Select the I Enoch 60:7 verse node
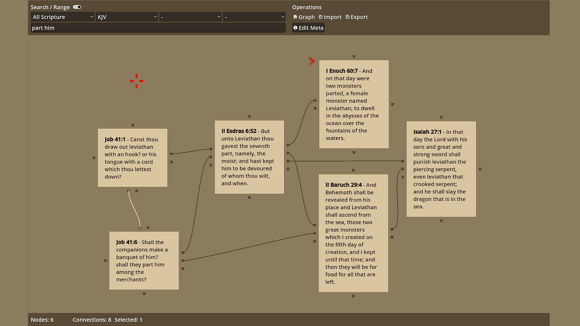Screen dimensions: 580x326 pos(354,104)
